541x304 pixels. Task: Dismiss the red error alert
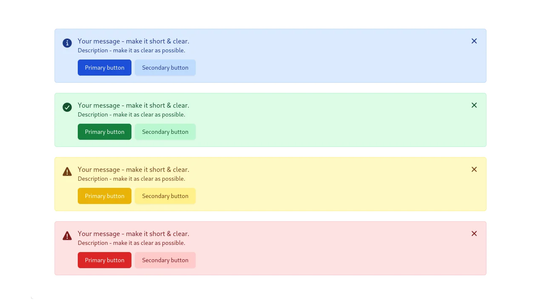pos(474,233)
